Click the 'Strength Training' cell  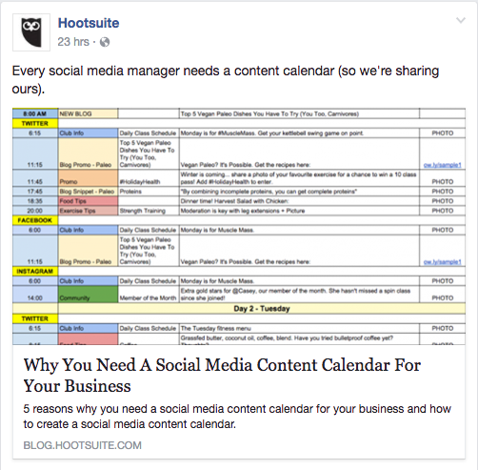(x=149, y=211)
